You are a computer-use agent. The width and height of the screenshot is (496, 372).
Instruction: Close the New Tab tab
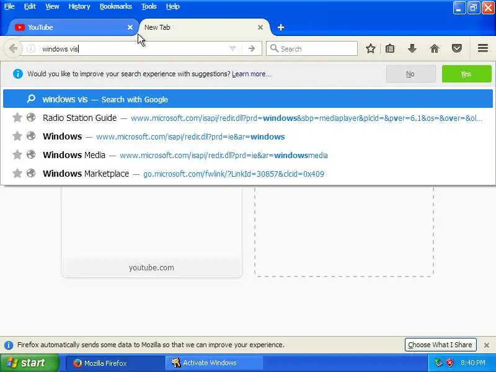click(x=260, y=27)
